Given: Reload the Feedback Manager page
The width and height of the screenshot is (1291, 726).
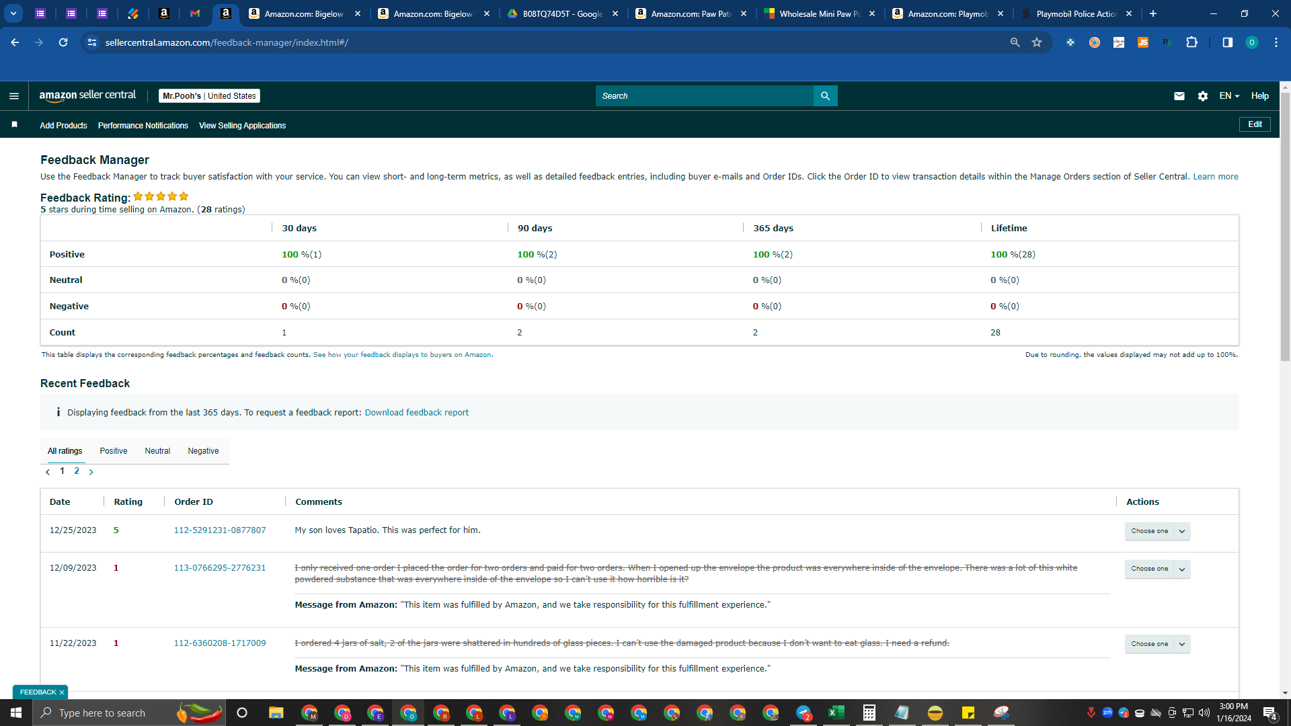Looking at the screenshot, I should pos(63,42).
